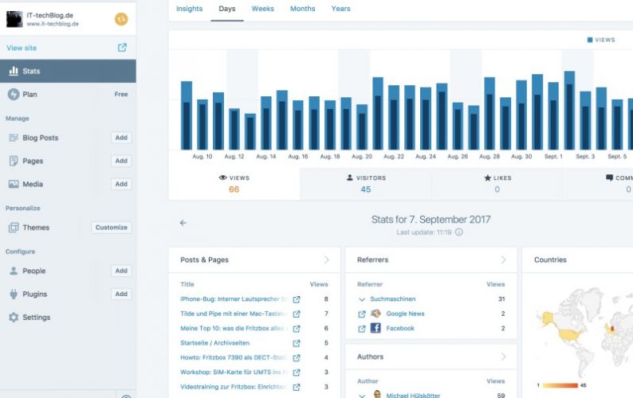Switch to the Months tab
The height and width of the screenshot is (398, 633).
[303, 9]
